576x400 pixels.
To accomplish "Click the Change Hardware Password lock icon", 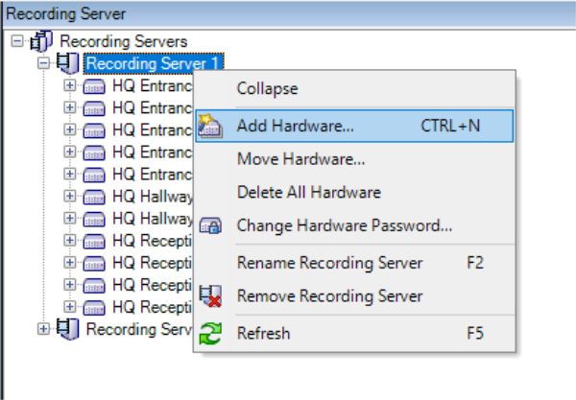I will tap(211, 226).
